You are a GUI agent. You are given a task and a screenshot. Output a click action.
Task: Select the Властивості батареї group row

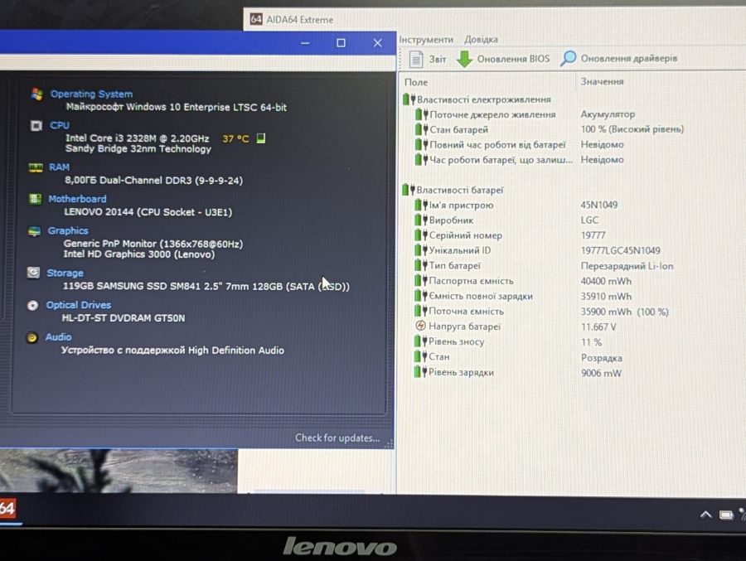pyautogui.click(x=453, y=190)
